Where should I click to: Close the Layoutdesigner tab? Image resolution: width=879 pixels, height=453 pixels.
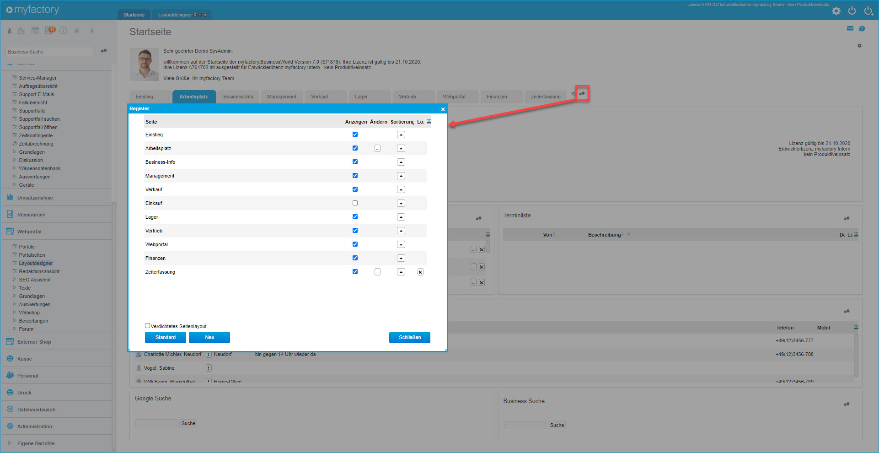click(205, 15)
